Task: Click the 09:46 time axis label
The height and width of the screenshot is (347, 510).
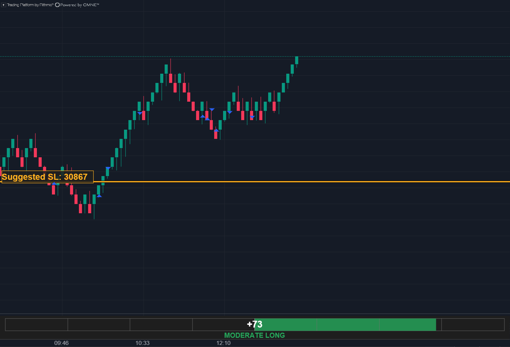Action: pos(61,343)
